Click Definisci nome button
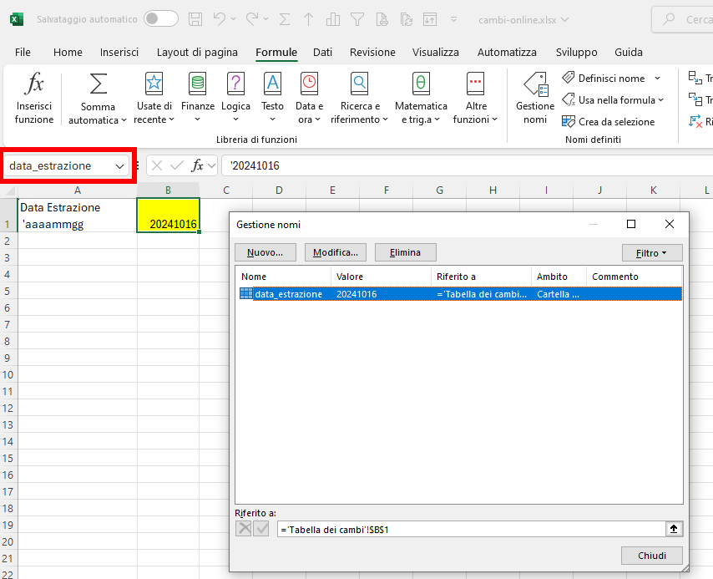The height and width of the screenshot is (579, 713). tap(604, 79)
